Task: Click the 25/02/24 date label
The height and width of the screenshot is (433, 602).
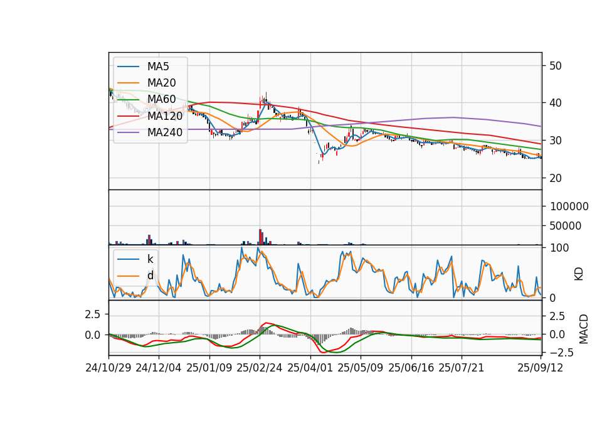Action: [260, 368]
